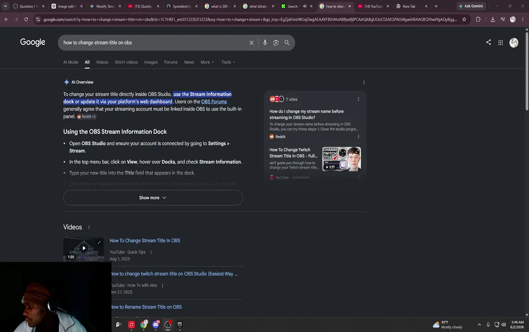Select the News search tab
The width and height of the screenshot is (529, 332).
189,62
